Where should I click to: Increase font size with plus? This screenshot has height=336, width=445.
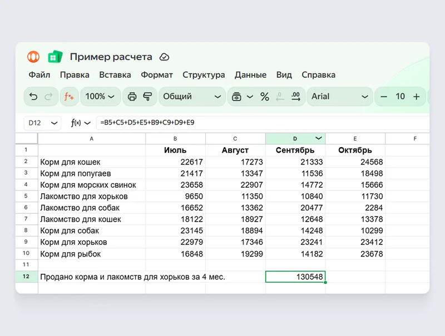[x=416, y=97]
